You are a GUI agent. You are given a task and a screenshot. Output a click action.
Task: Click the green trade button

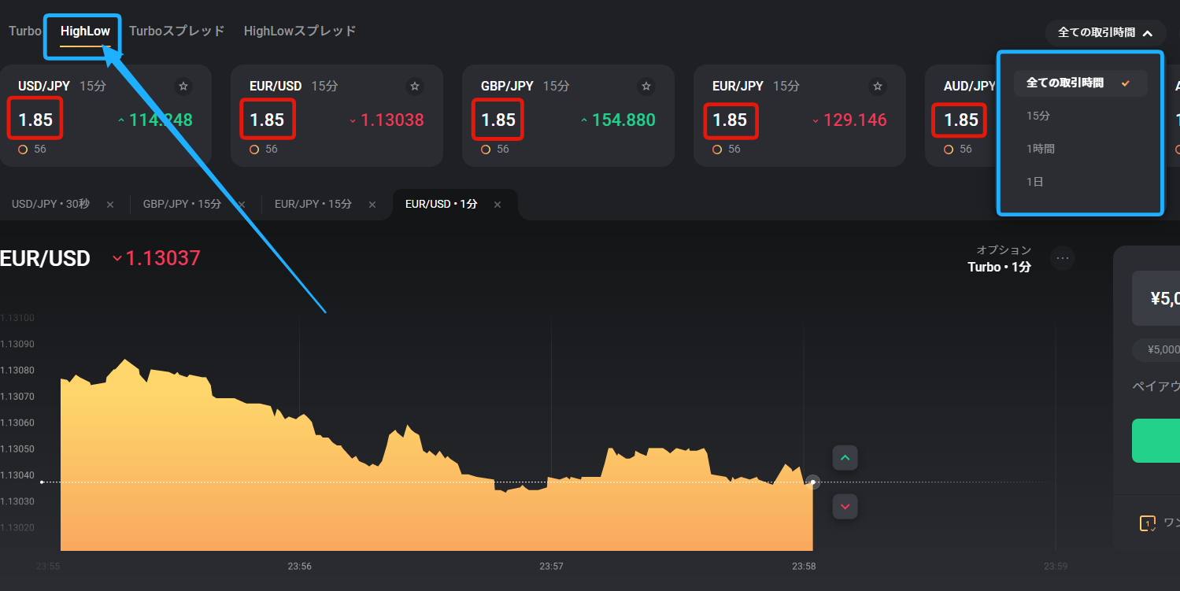click(1156, 441)
